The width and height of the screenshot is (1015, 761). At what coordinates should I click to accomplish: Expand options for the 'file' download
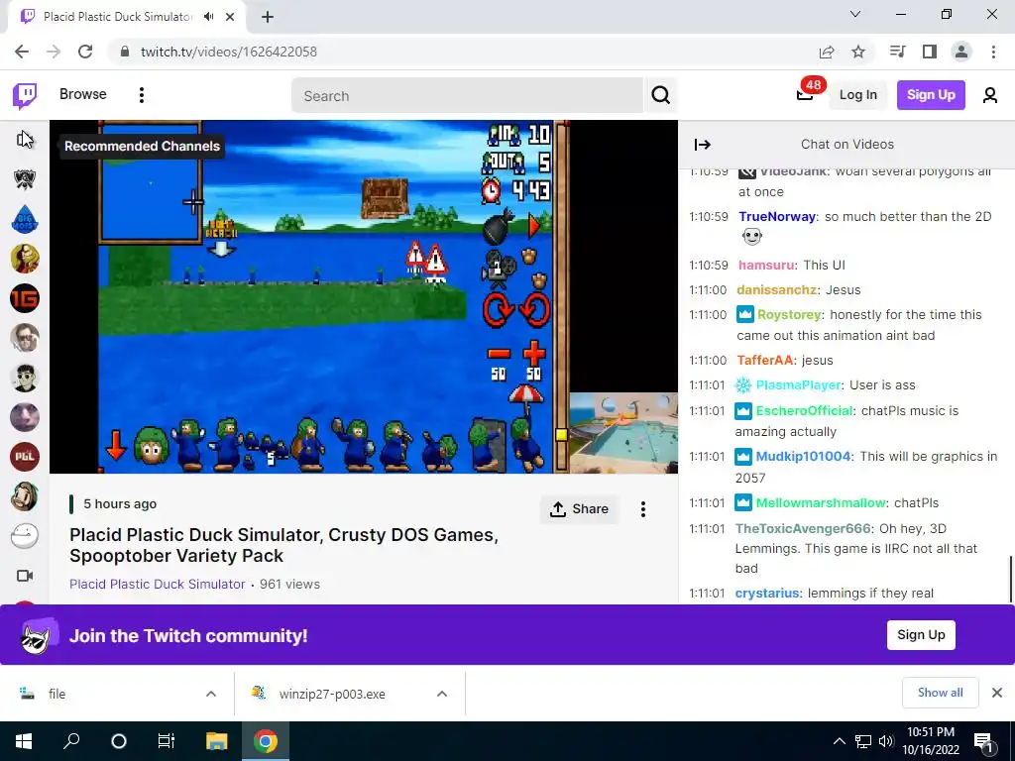(x=211, y=694)
